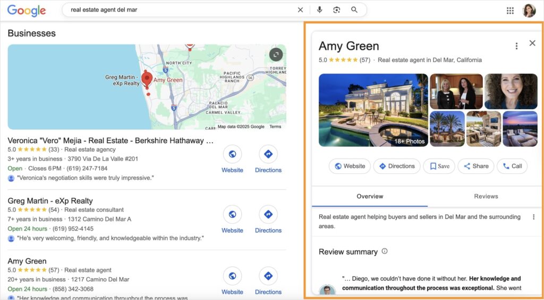Open Website globe icon for Veronica Mejia
This screenshot has width=544, height=300.
click(233, 154)
